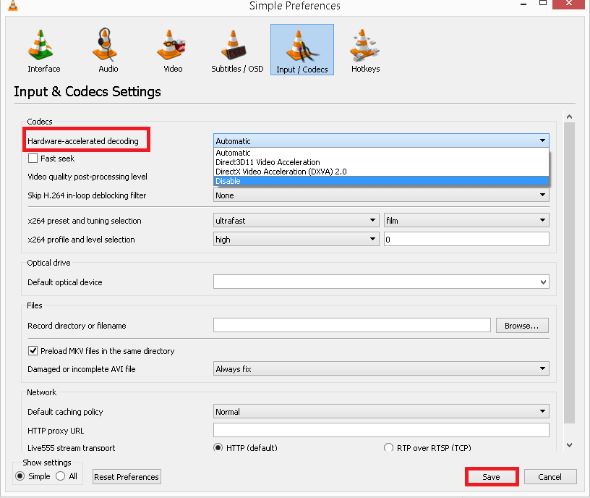Maximize the Simple Preferences window
The width and height of the screenshot is (590, 498).
click(542, 4)
